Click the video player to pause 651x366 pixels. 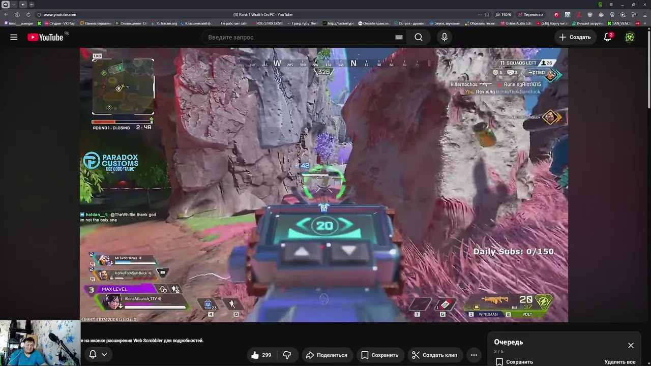(x=323, y=185)
